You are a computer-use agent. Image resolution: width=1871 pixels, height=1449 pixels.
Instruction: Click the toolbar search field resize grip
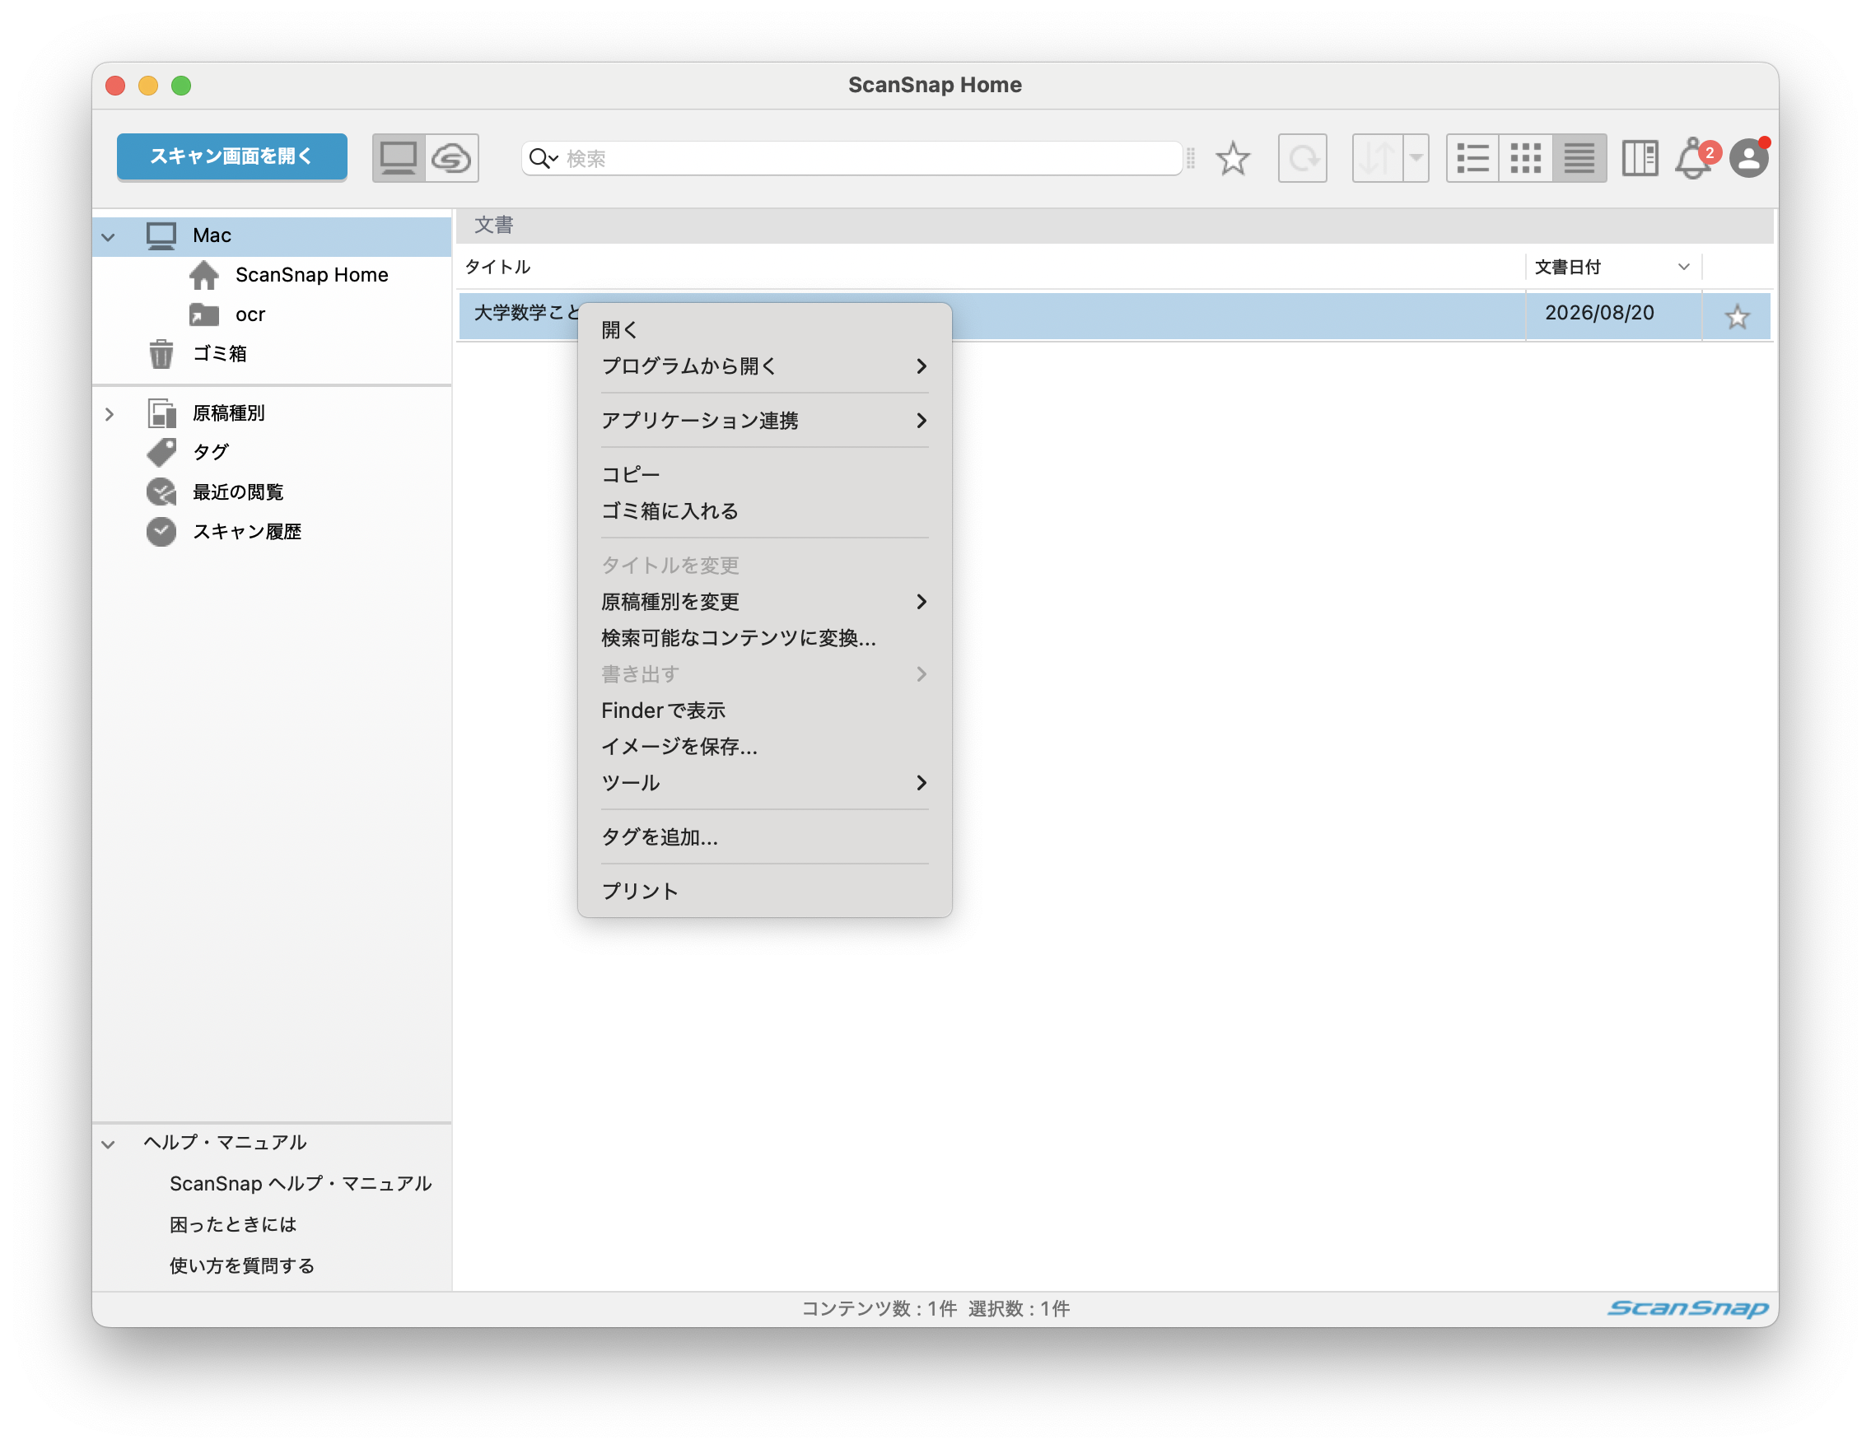coord(1191,158)
